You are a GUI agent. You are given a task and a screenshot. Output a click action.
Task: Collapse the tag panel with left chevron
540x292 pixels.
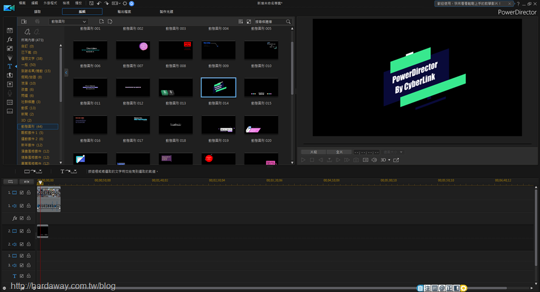66,73
